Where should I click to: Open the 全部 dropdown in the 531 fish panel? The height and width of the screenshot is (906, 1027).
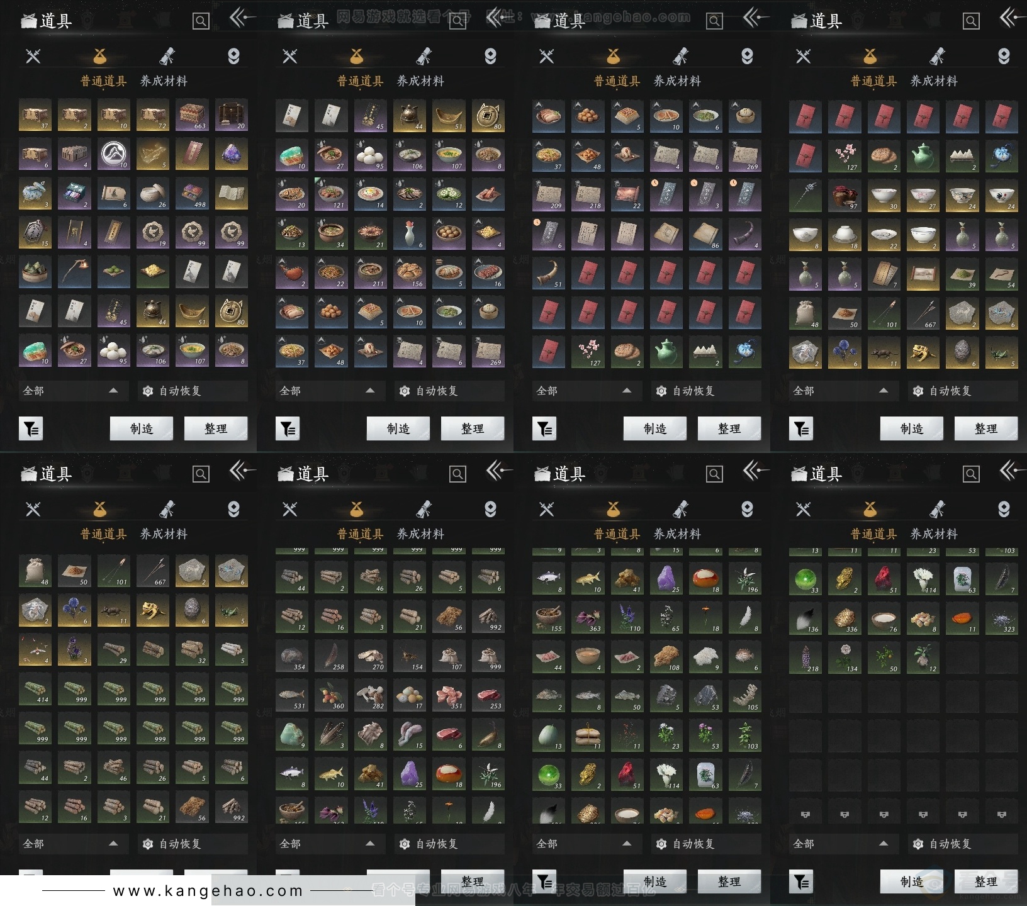point(330,844)
